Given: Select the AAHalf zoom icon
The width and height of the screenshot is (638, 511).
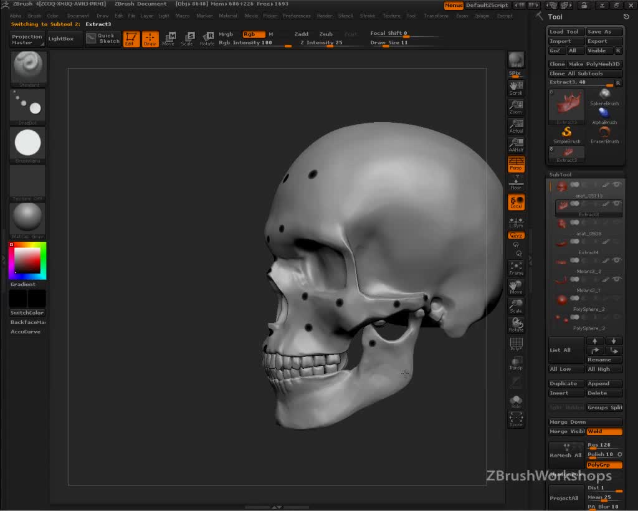Looking at the screenshot, I should click(x=516, y=145).
